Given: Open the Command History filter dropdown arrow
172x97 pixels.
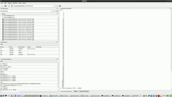Looking at the screenshot, I should click(x=58, y=61).
